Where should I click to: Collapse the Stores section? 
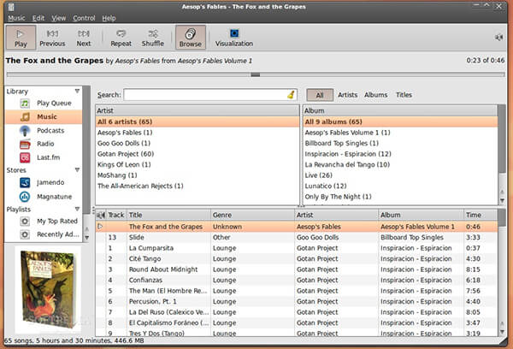77,170
